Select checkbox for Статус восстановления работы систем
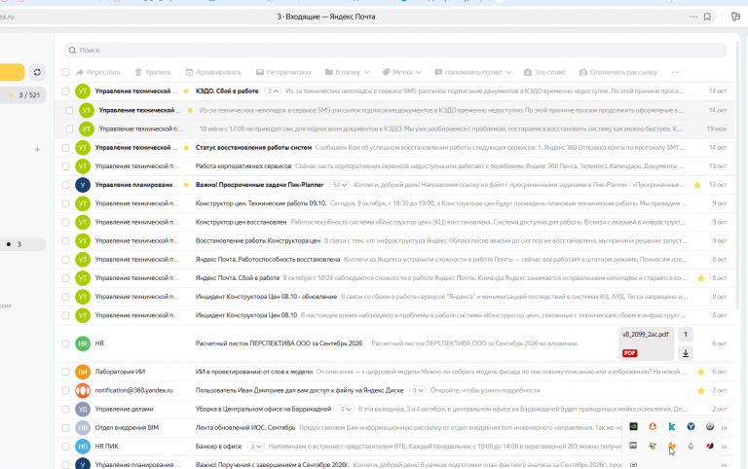The image size is (748, 469). (x=65, y=148)
